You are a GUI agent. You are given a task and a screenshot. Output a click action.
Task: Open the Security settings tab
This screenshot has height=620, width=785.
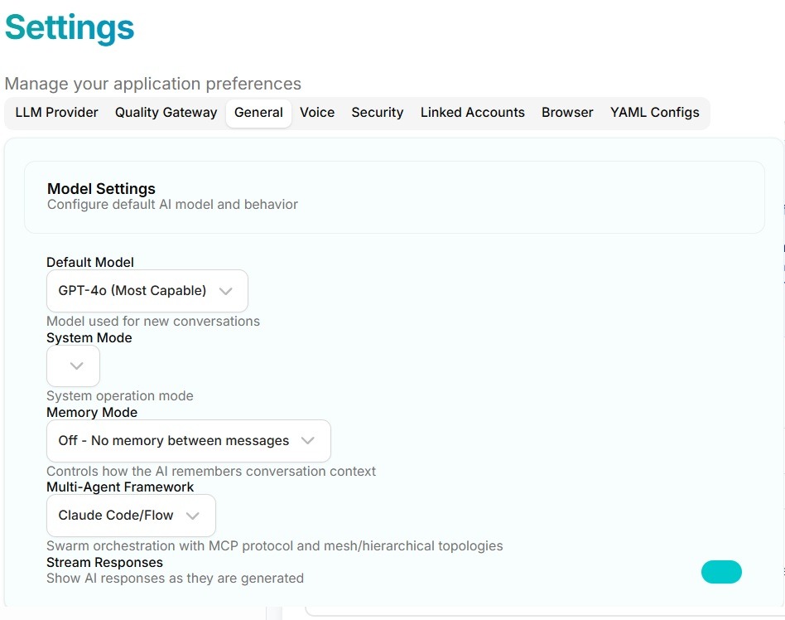click(x=377, y=112)
